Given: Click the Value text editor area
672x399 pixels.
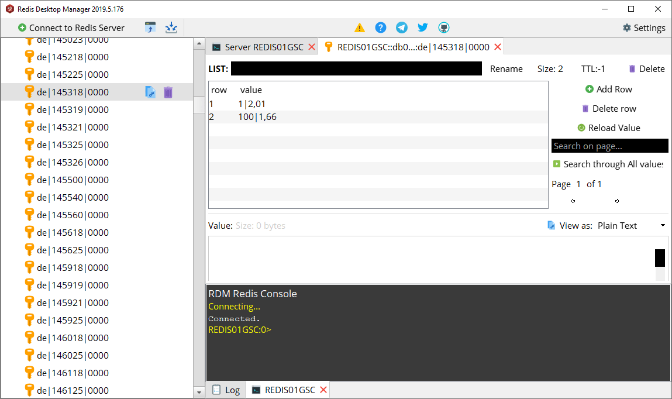Looking at the screenshot, I should (x=430, y=259).
